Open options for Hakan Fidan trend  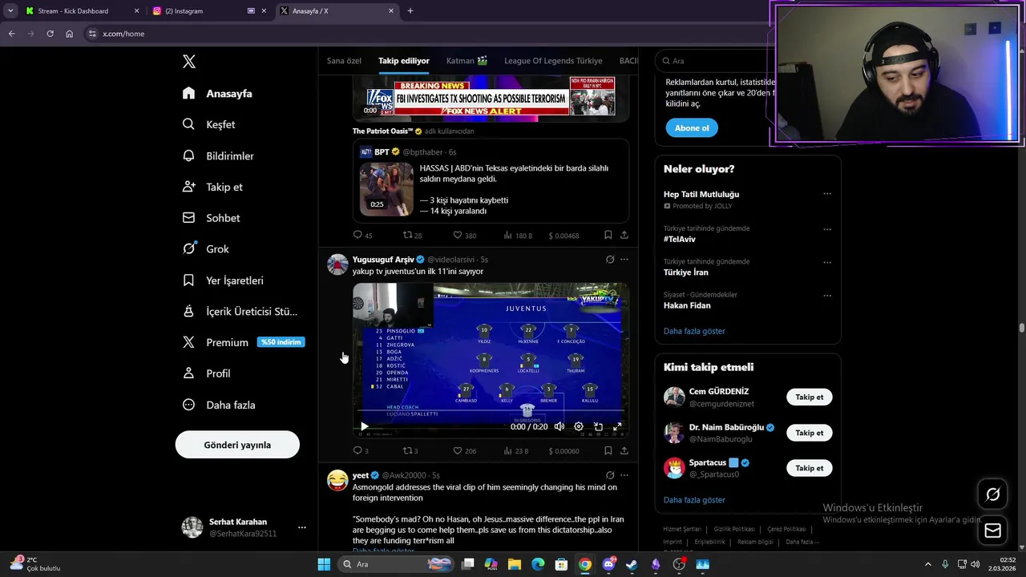(x=827, y=296)
